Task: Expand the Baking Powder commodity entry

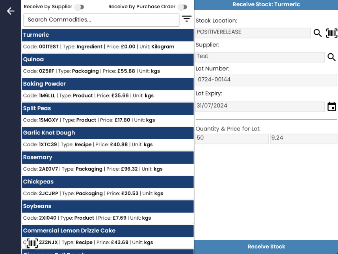Action: [108, 84]
